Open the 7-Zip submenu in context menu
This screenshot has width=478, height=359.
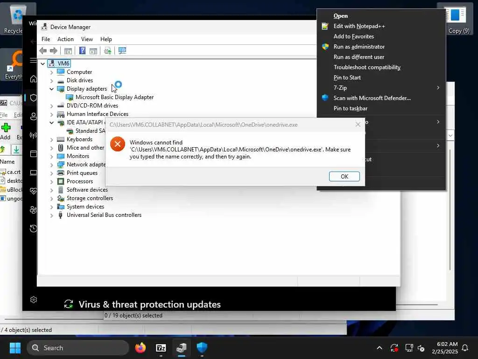pos(381,88)
